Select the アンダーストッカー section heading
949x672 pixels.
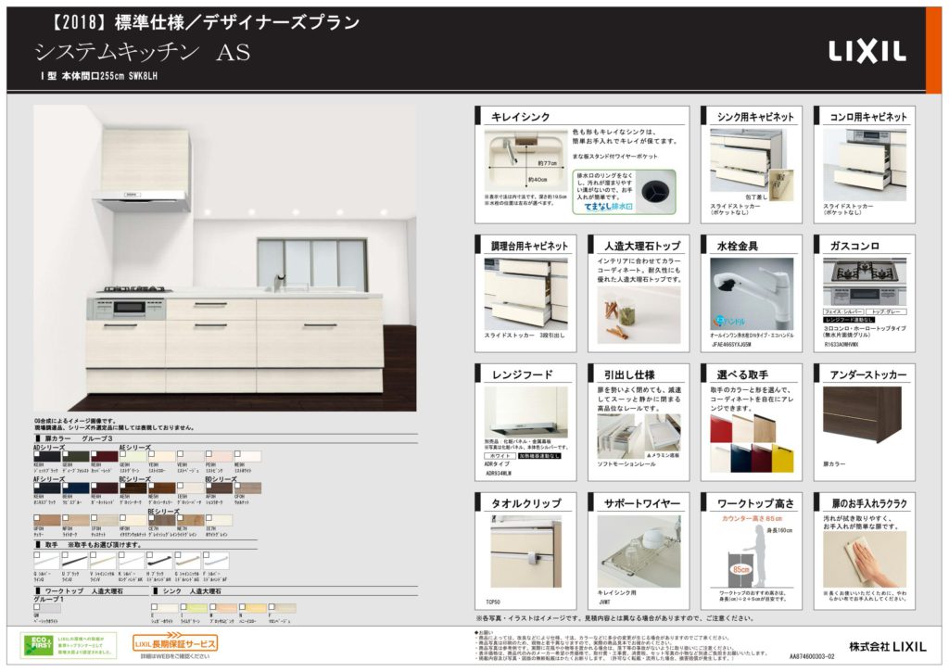867,374
